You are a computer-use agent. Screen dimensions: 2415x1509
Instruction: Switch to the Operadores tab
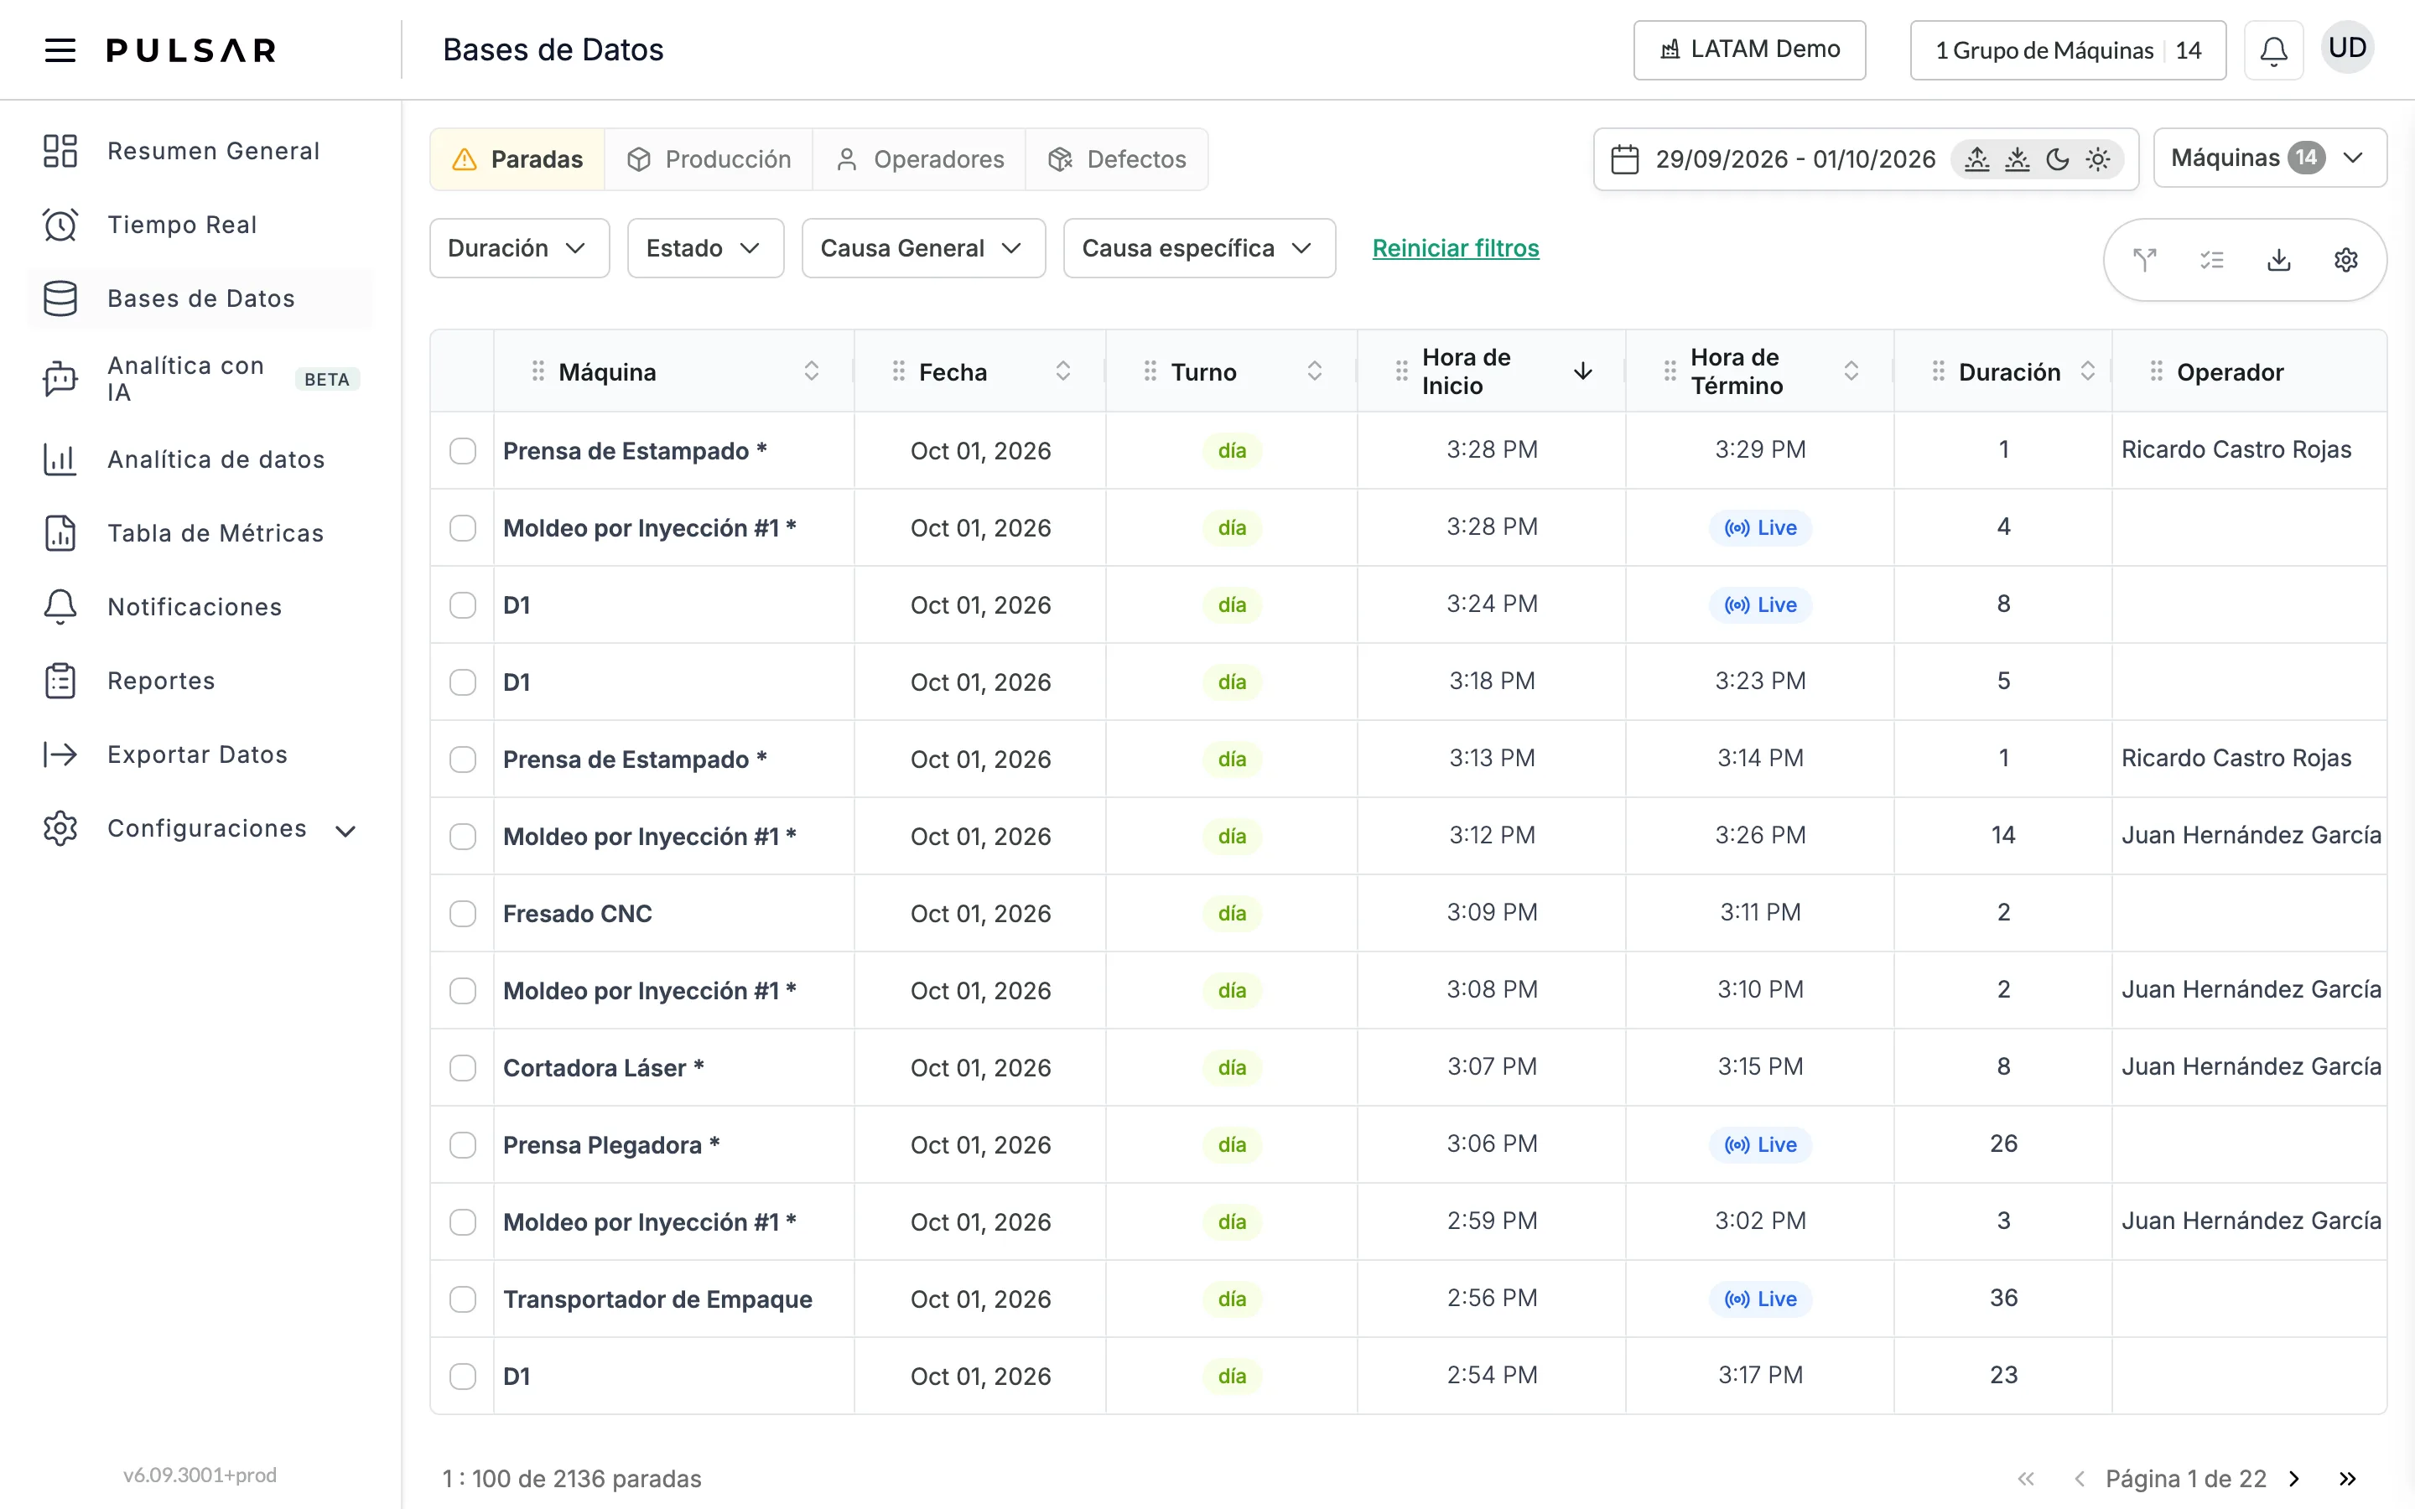click(919, 159)
